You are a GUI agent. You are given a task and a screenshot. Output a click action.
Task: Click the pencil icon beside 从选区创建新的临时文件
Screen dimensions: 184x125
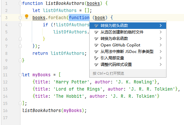coord(96,32)
